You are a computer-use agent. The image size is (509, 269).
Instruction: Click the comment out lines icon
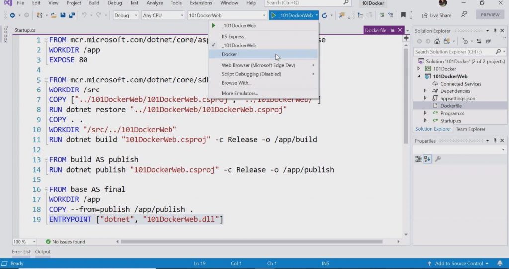382,15
